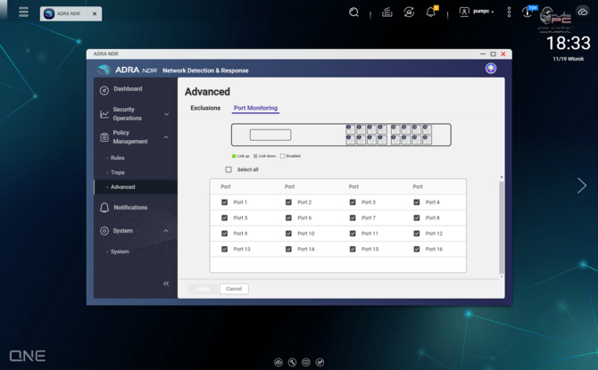Open the System sub-item in sidebar
598x370 pixels.
pyautogui.click(x=120, y=252)
